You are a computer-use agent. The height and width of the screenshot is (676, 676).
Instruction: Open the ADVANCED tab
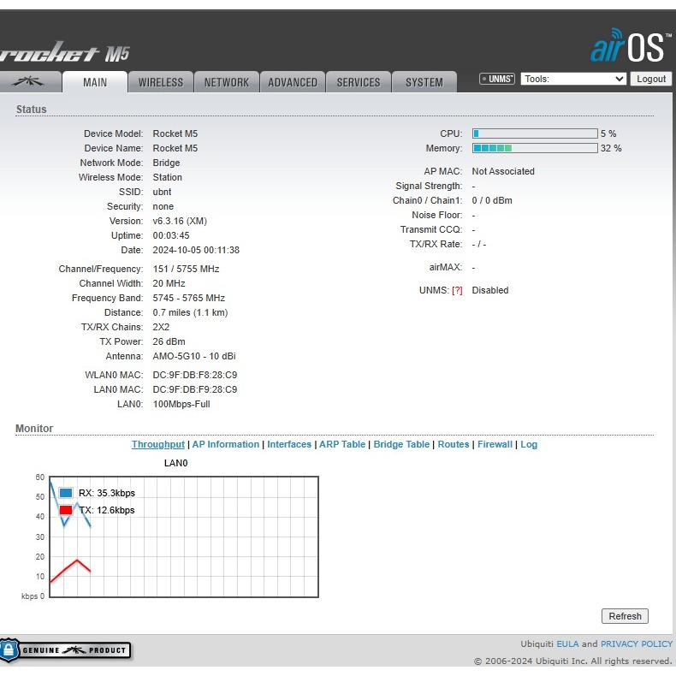293,82
